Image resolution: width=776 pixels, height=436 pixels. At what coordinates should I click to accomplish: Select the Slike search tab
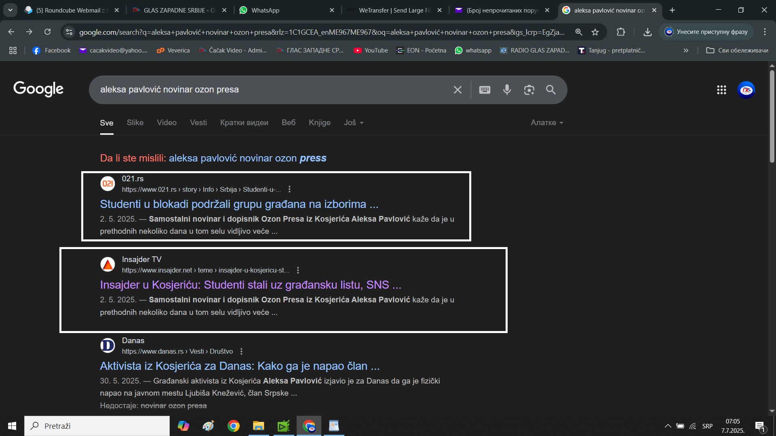click(x=135, y=123)
